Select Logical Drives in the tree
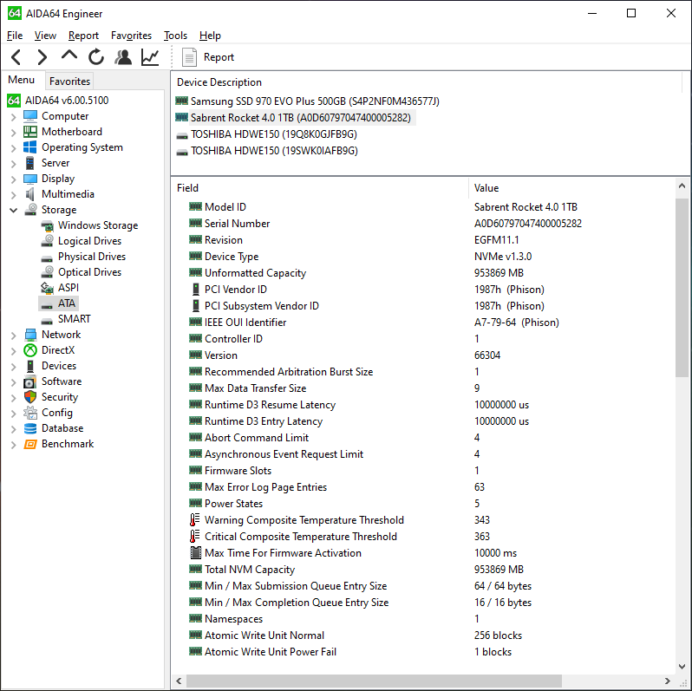The image size is (692, 691). [89, 241]
